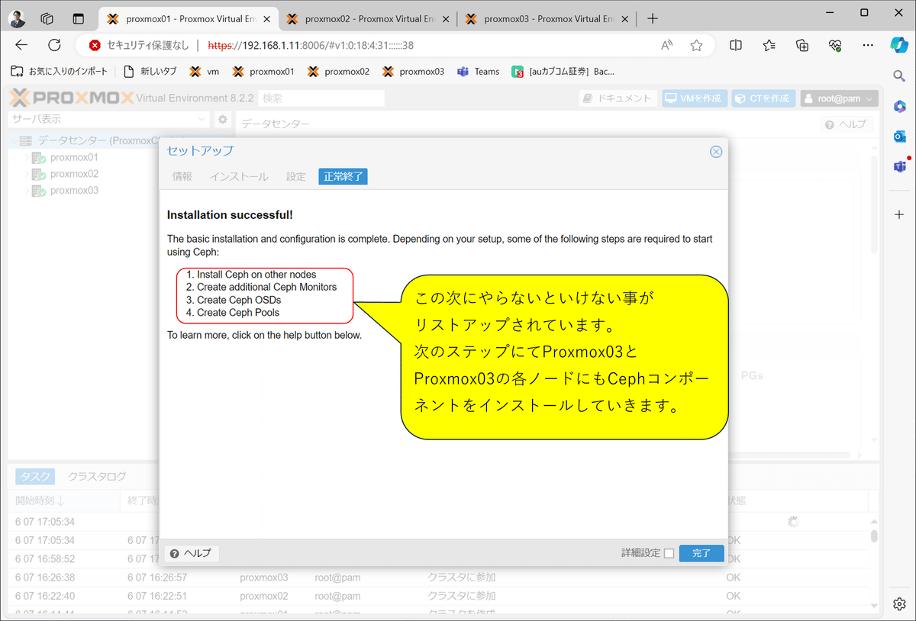Click the Proxmox 検索 search field
This screenshot has height=621, width=916.
pyautogui.click(x=321, y=98)
